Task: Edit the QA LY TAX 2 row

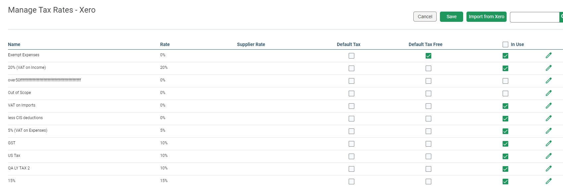Action: 549,168
